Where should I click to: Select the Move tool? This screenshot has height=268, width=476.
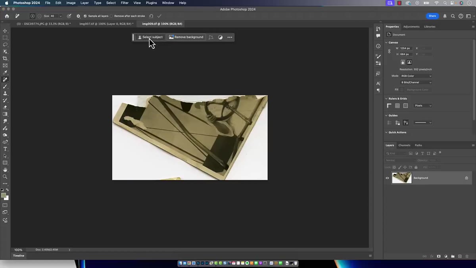pos(5,31)
